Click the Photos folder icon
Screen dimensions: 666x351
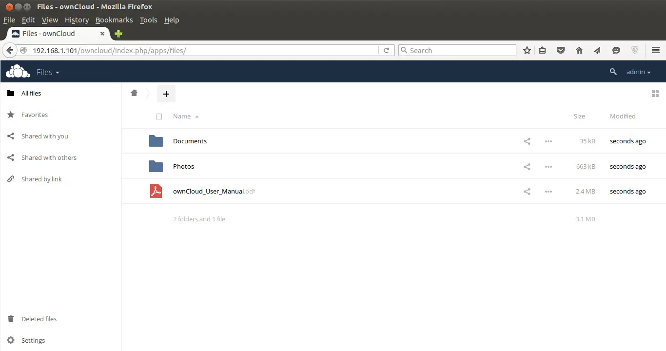[156, 166]
